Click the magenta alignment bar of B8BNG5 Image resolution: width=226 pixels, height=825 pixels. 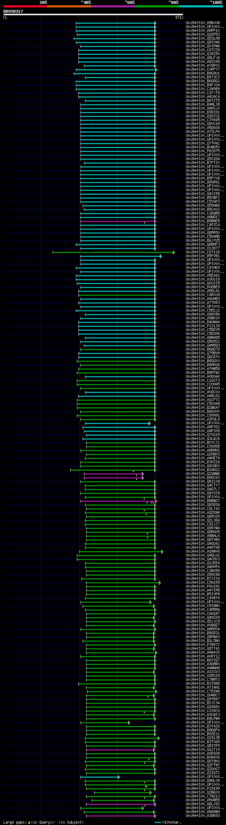[118, 221]
